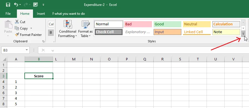
Task: Open the Clipboard dialog launcher
Action: pos(43,41)
